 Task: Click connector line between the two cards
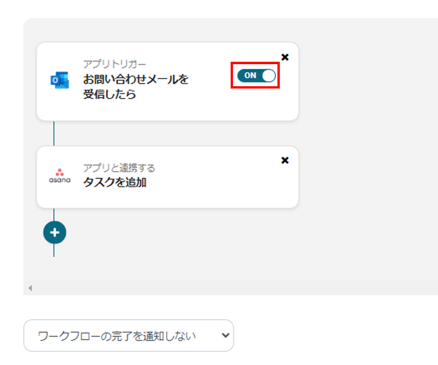point(54,133)
